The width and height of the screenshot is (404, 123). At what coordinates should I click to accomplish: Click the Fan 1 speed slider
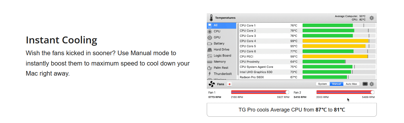click(x=260, y=92)
